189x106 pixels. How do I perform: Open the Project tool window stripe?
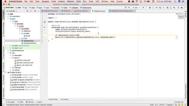[x=3, y=15]
